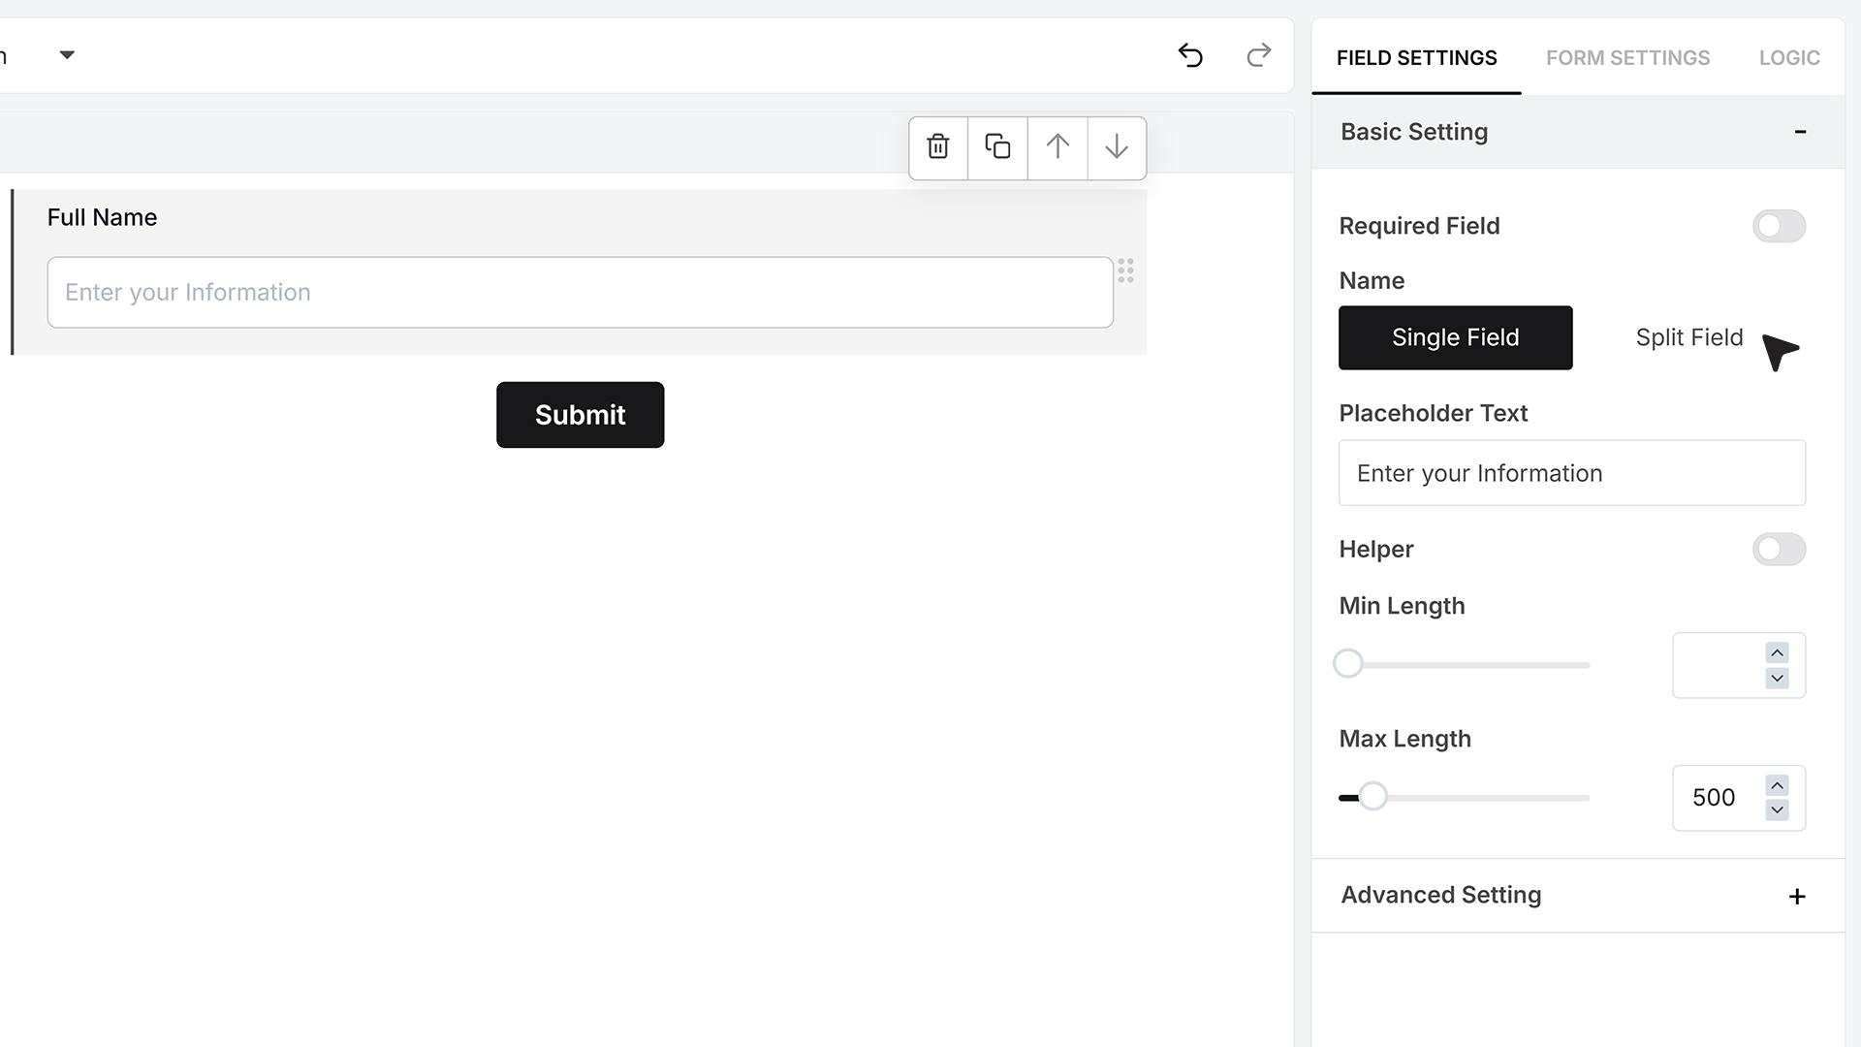The image size is (1861, 1047).
Task: Open the dropdown caret in the top bar
Action: click(x=67, y=55)
